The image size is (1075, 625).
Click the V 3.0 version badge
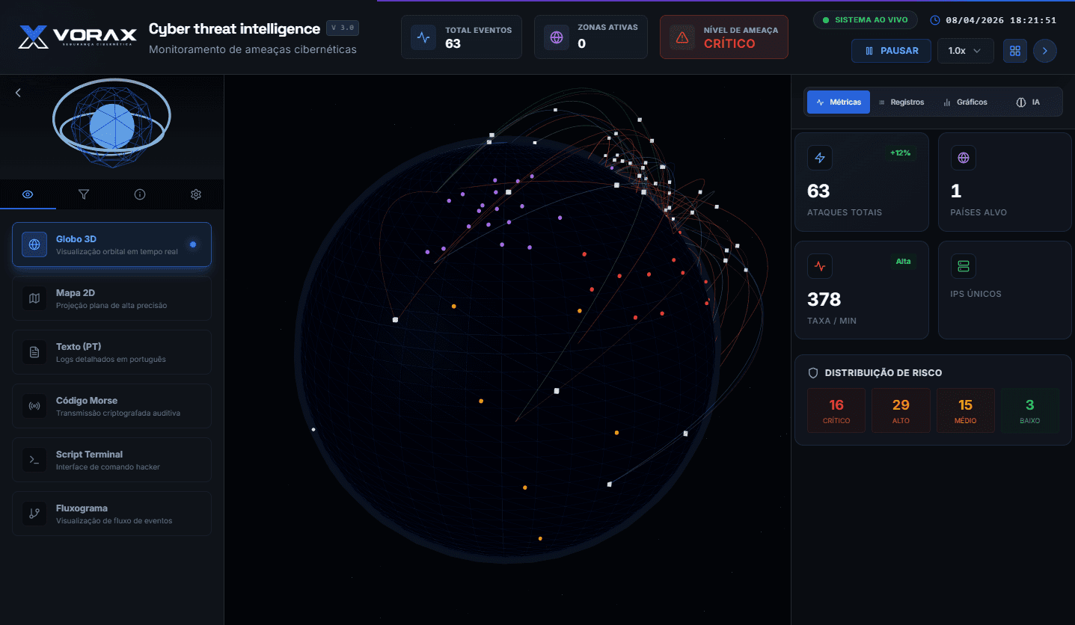[x=343, y=28]
